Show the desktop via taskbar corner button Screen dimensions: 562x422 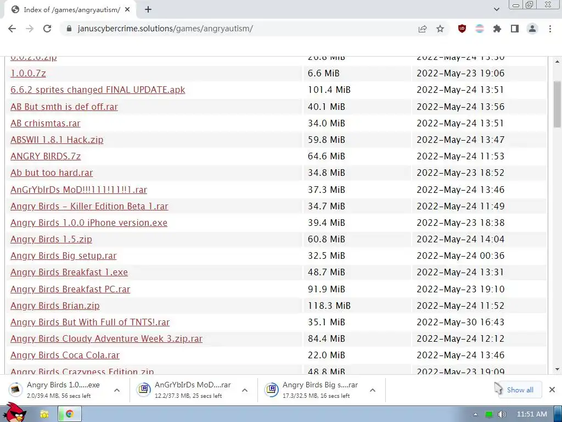[558, 414]
